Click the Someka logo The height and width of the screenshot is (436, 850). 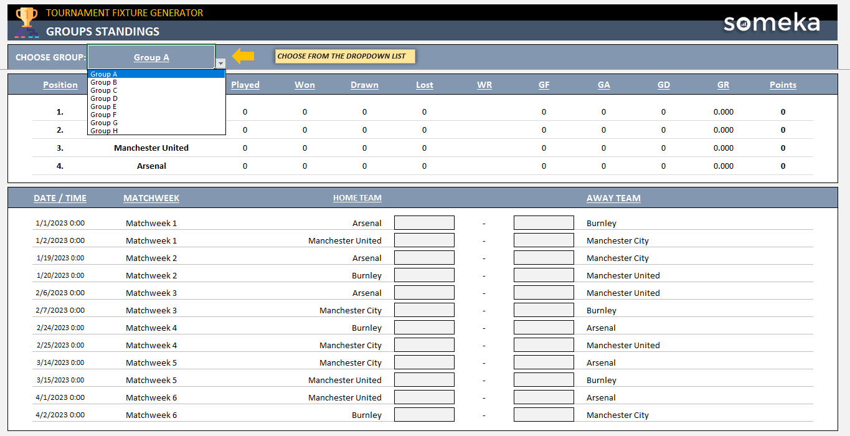(771, 23)
